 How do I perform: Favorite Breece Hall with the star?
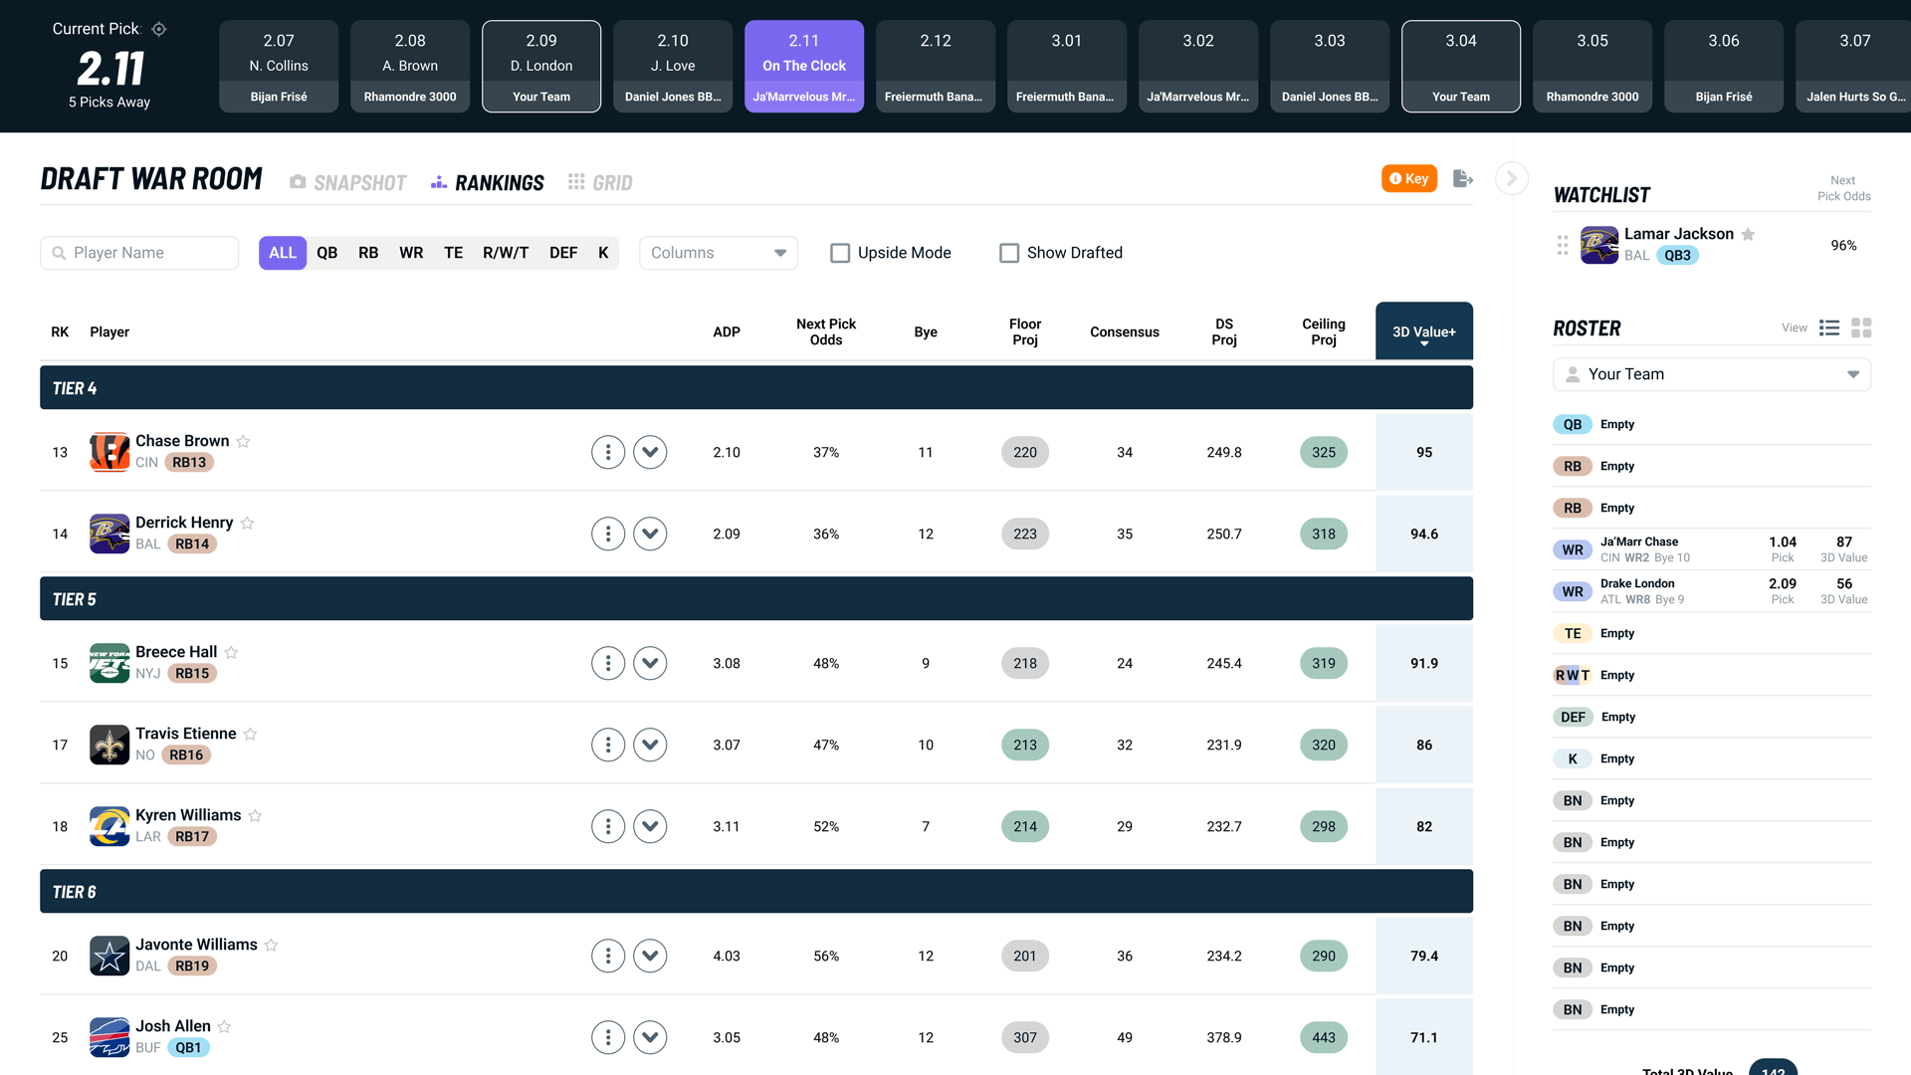coord(232,652)
